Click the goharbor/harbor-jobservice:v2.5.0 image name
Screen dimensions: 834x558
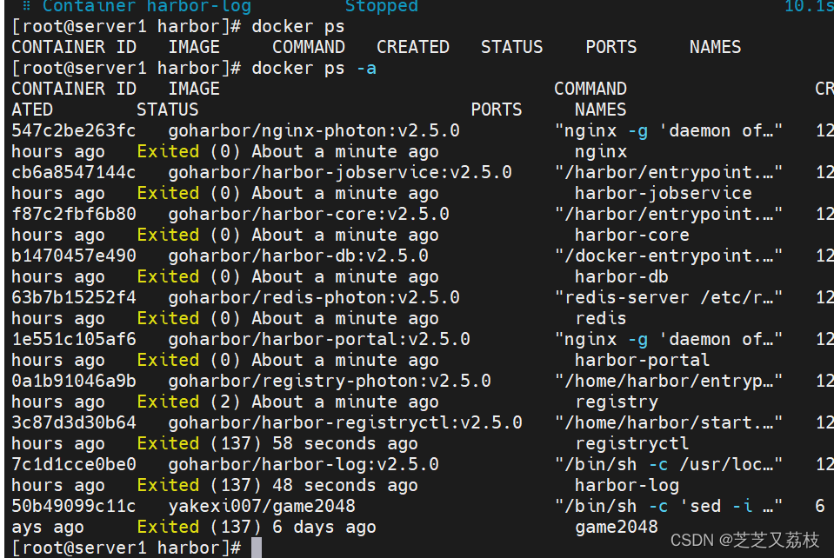pos(340,172)
